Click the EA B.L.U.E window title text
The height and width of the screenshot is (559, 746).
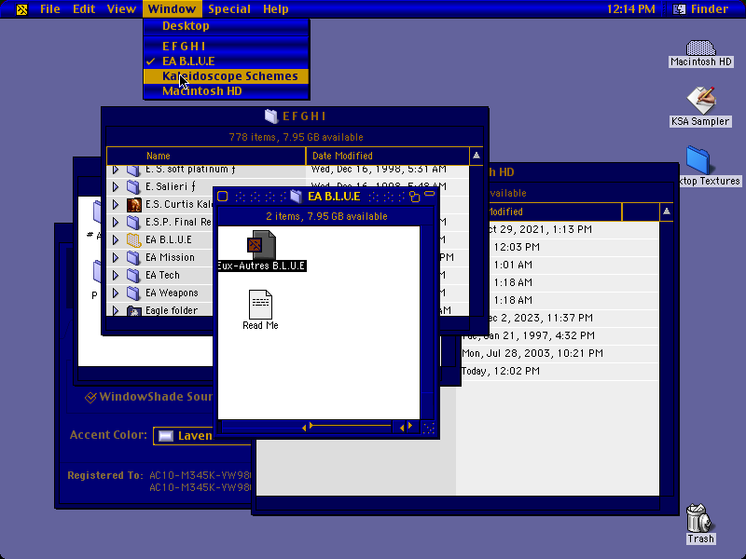(334, 197)
